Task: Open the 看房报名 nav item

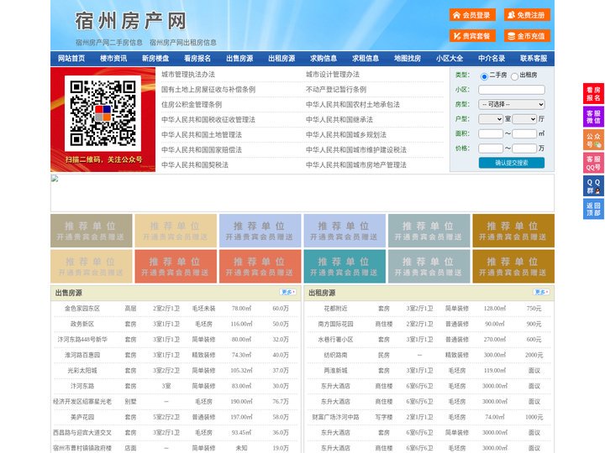Action: pyautogui.click(x=197, y=59)
